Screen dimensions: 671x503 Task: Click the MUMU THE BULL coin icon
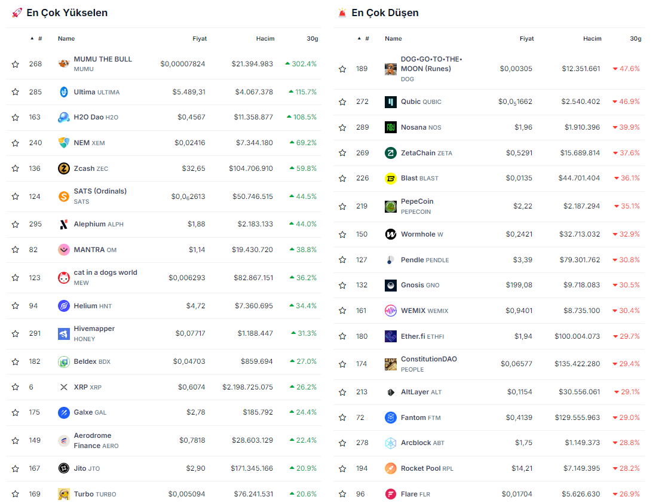click(64, 64)
